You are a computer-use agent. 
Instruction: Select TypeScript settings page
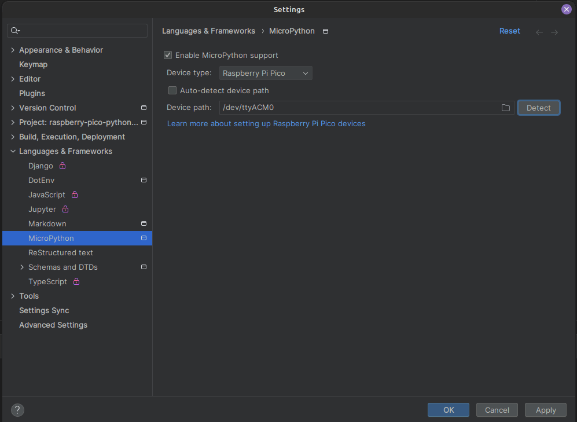click(x=47, y=281)
